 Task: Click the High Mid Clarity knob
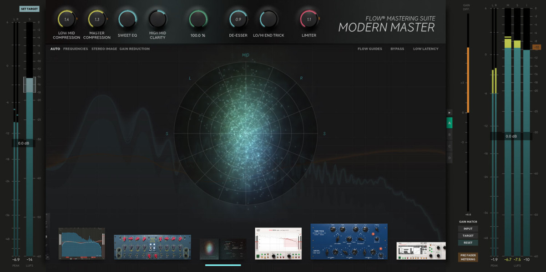pos(157,19)
